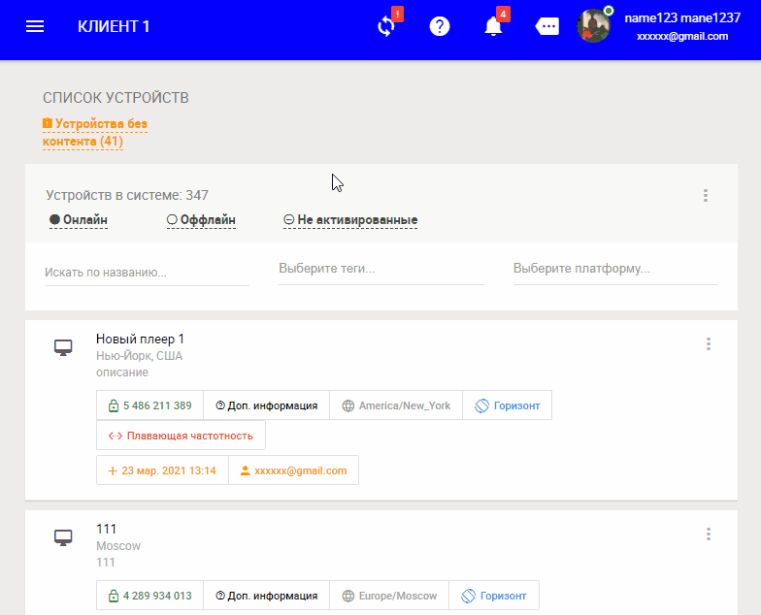Open the notifications bell

click(493, 26)
